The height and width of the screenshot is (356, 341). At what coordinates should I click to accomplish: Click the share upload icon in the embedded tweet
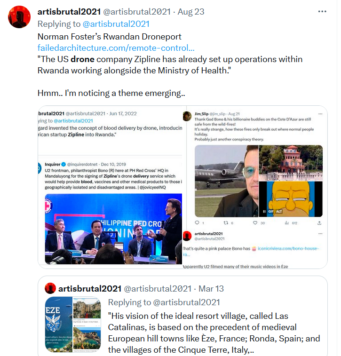[x=319, y=223]
